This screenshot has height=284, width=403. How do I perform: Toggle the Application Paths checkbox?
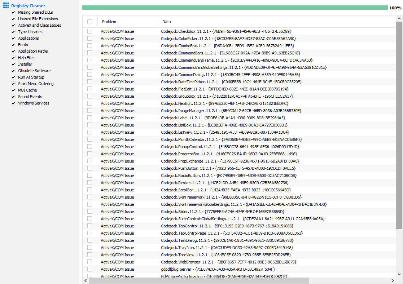pyautogui.click(x=13, y=51)
